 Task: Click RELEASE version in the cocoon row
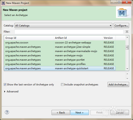pos(109,43)
